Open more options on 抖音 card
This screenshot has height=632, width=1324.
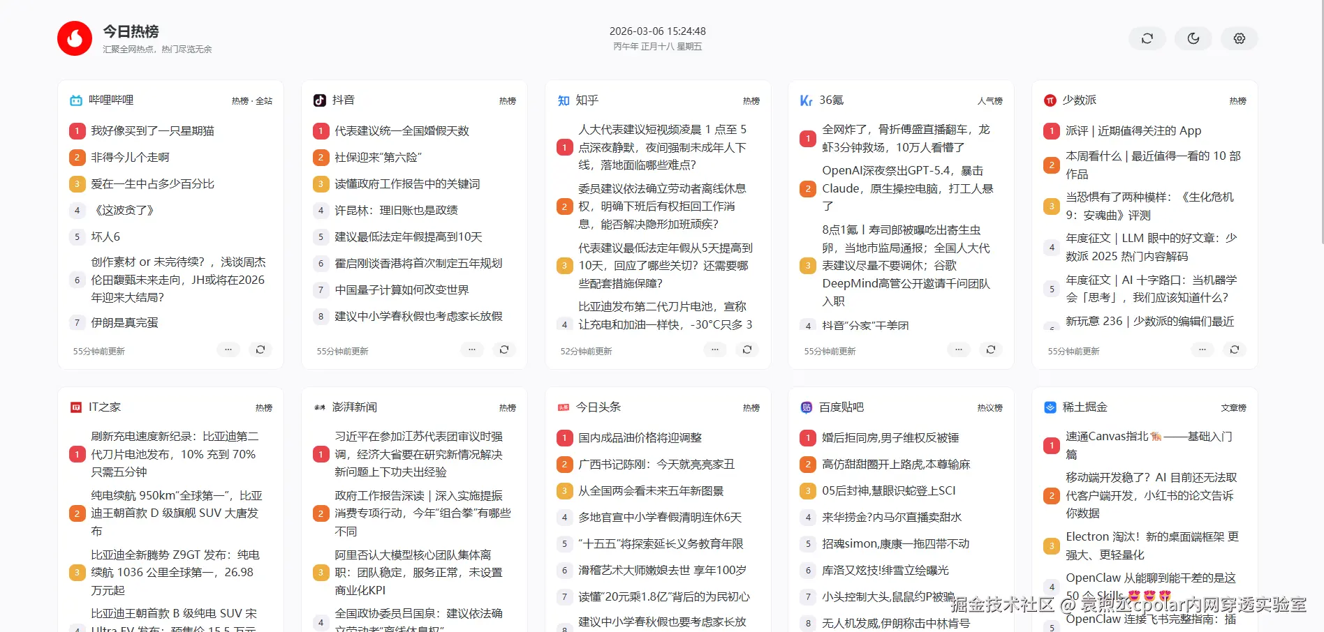click(x=472, y=349)
